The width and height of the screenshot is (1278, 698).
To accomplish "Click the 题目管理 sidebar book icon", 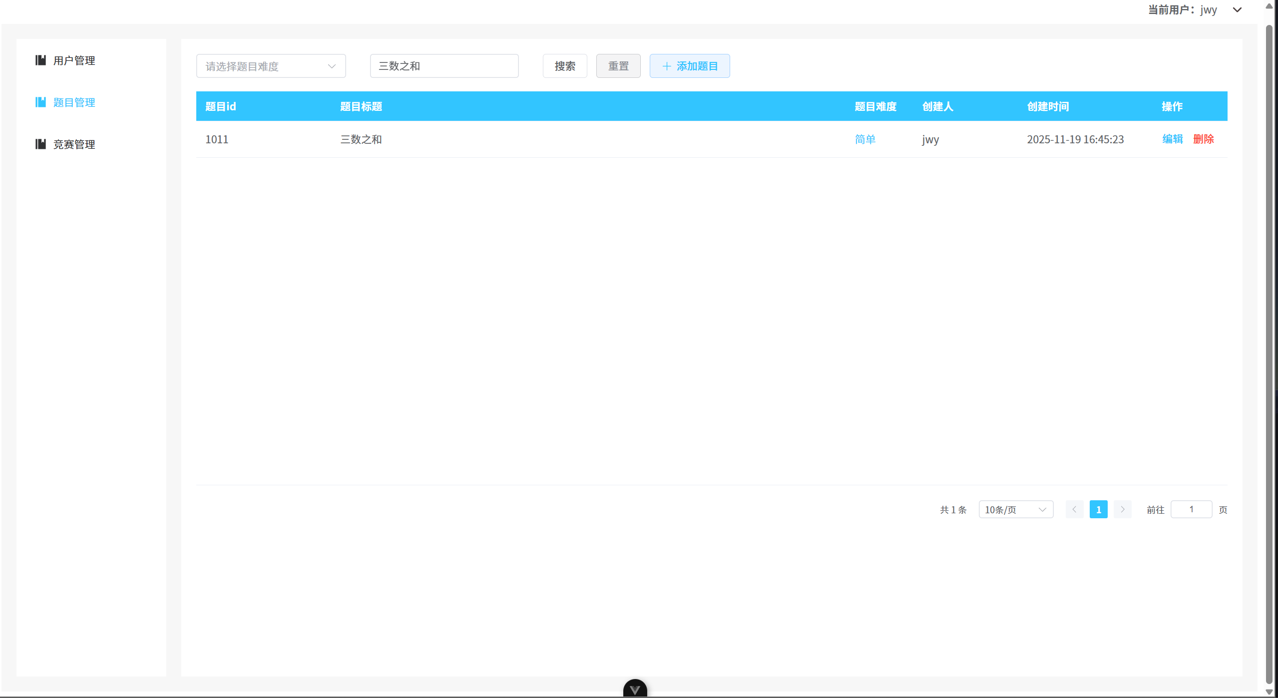I will pyautogui.click(x=40, y=102).
